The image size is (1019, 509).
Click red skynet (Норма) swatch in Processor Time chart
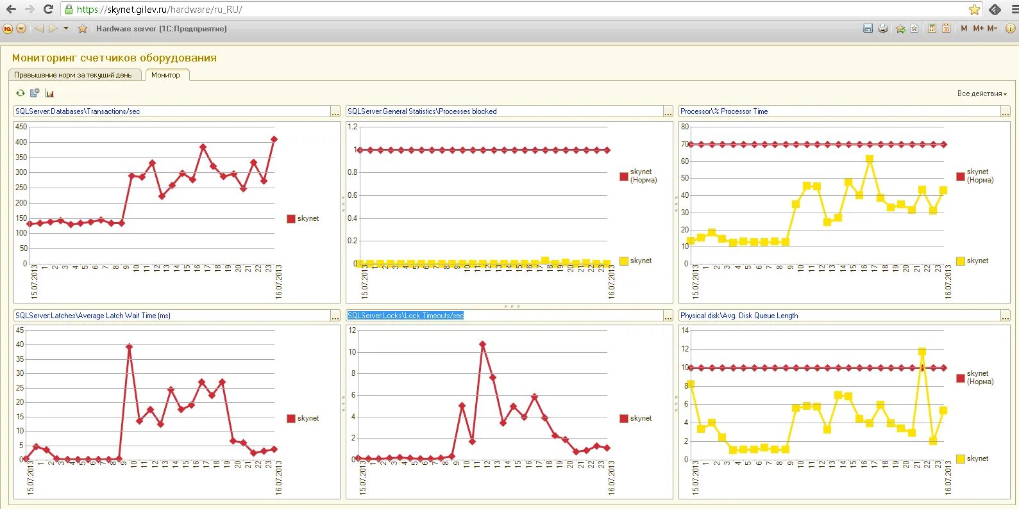click(x=961, y=177)
